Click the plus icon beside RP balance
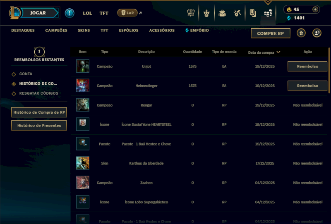Screen dimensions: 331x224 tap(315, 10)
